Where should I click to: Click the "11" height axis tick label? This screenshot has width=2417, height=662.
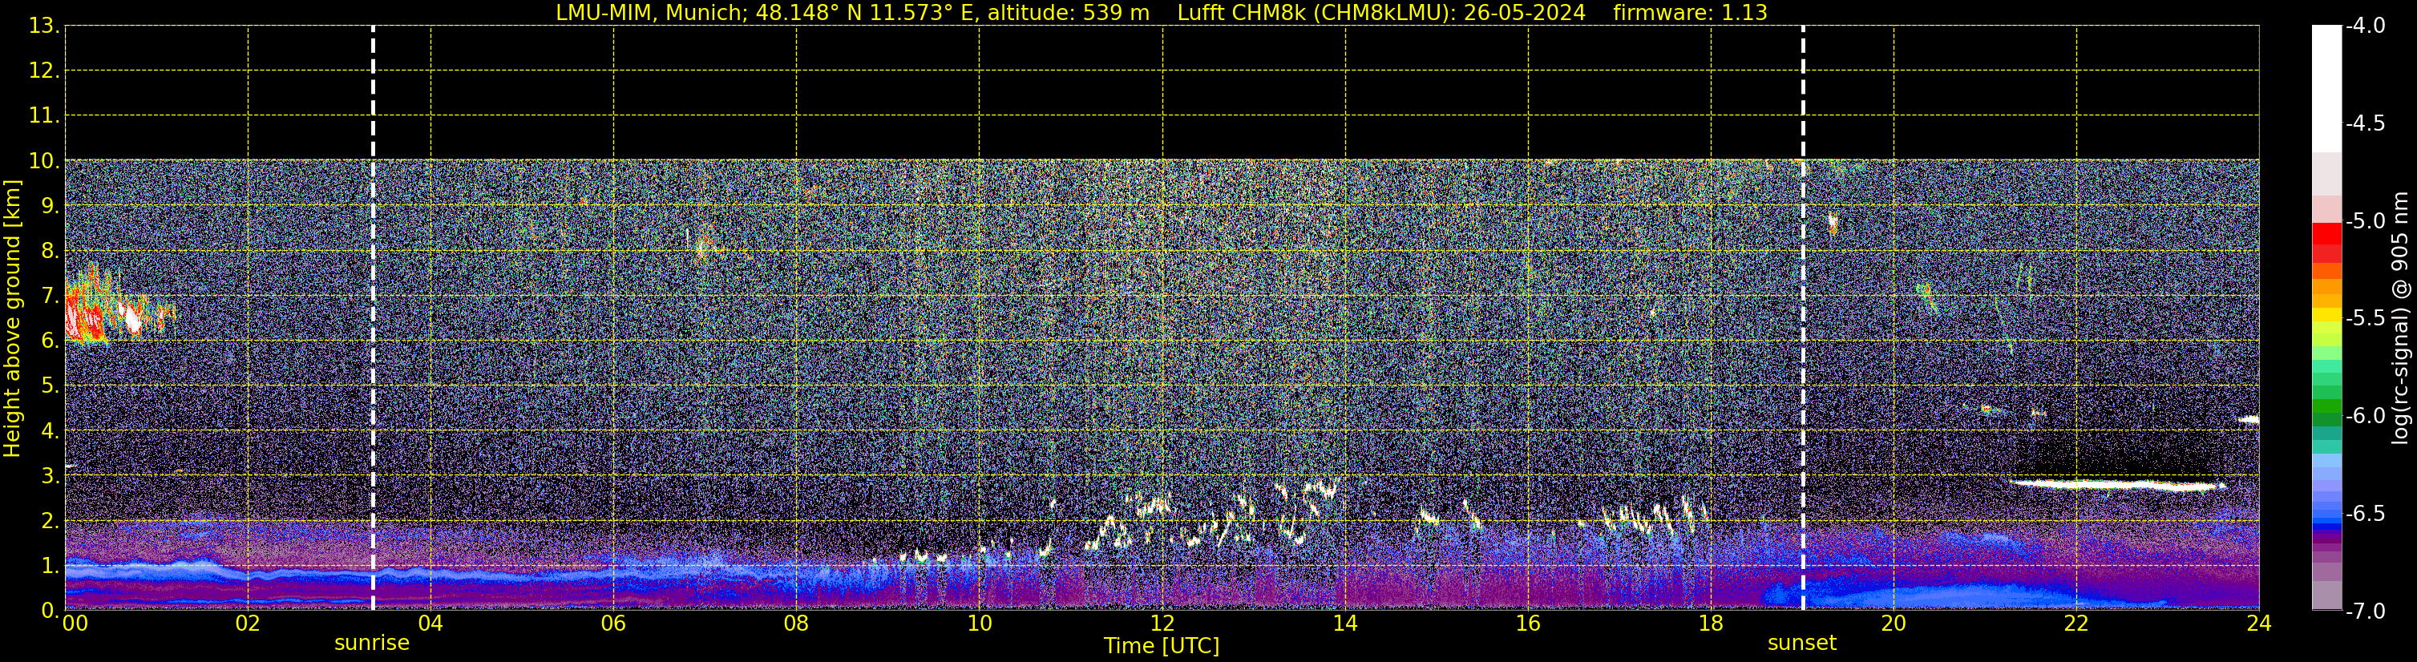coord(43,116)
